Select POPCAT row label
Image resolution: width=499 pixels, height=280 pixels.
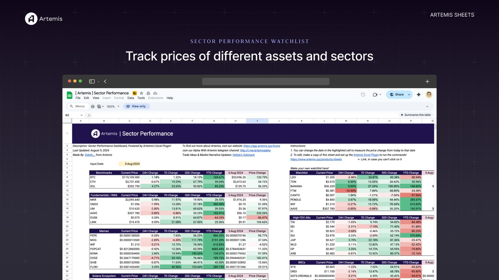(104, 249)
